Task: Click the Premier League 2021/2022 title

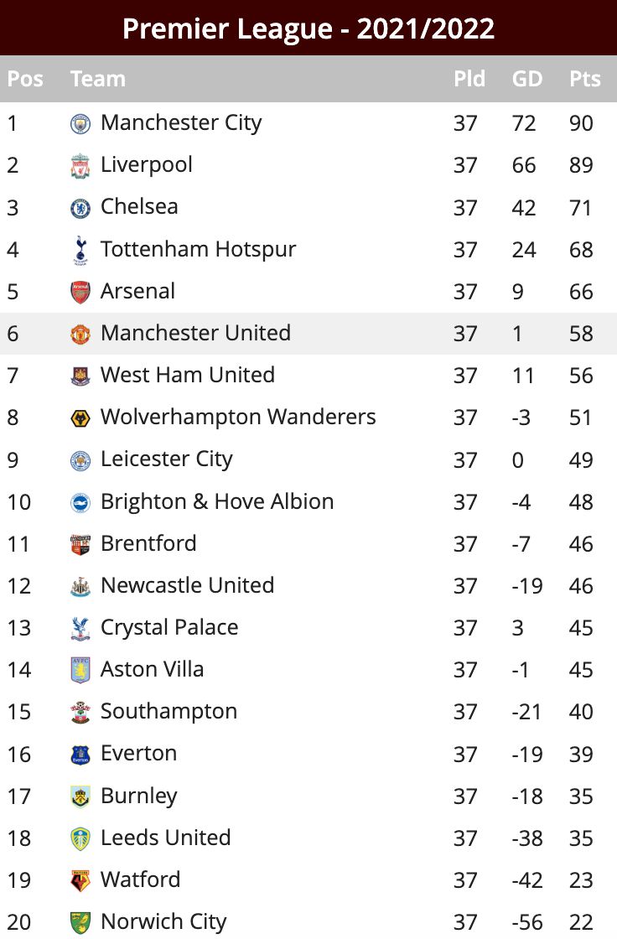Action: (x=308, y=29)
